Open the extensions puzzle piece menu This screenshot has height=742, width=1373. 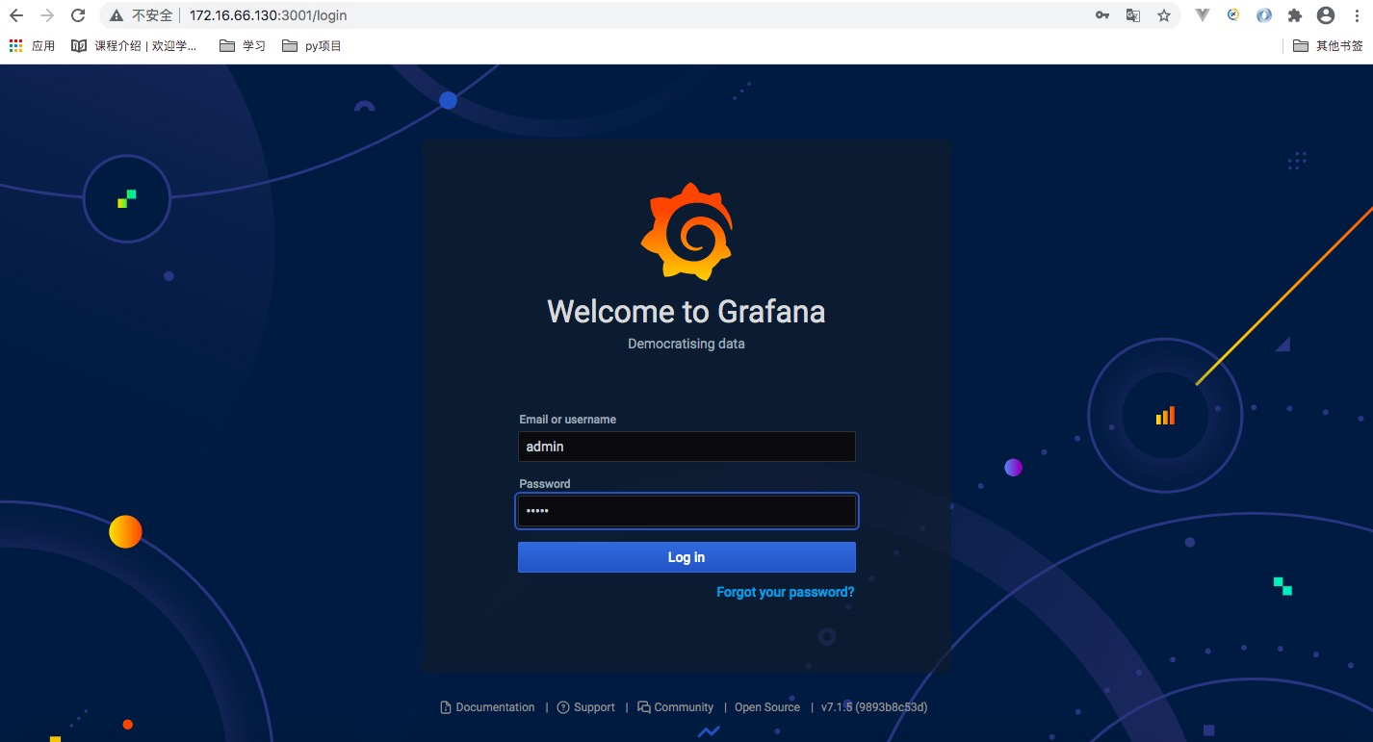coord(1295,15)
